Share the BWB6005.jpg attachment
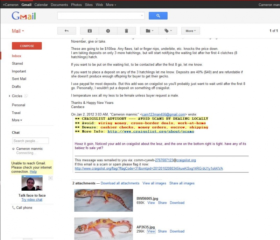280x240 pixels. (x=162, y=203)
